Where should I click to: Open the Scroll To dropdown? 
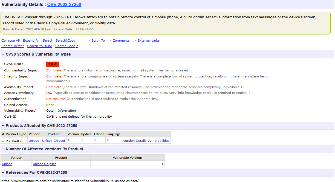pyautogui.click(x=96, y=41)
